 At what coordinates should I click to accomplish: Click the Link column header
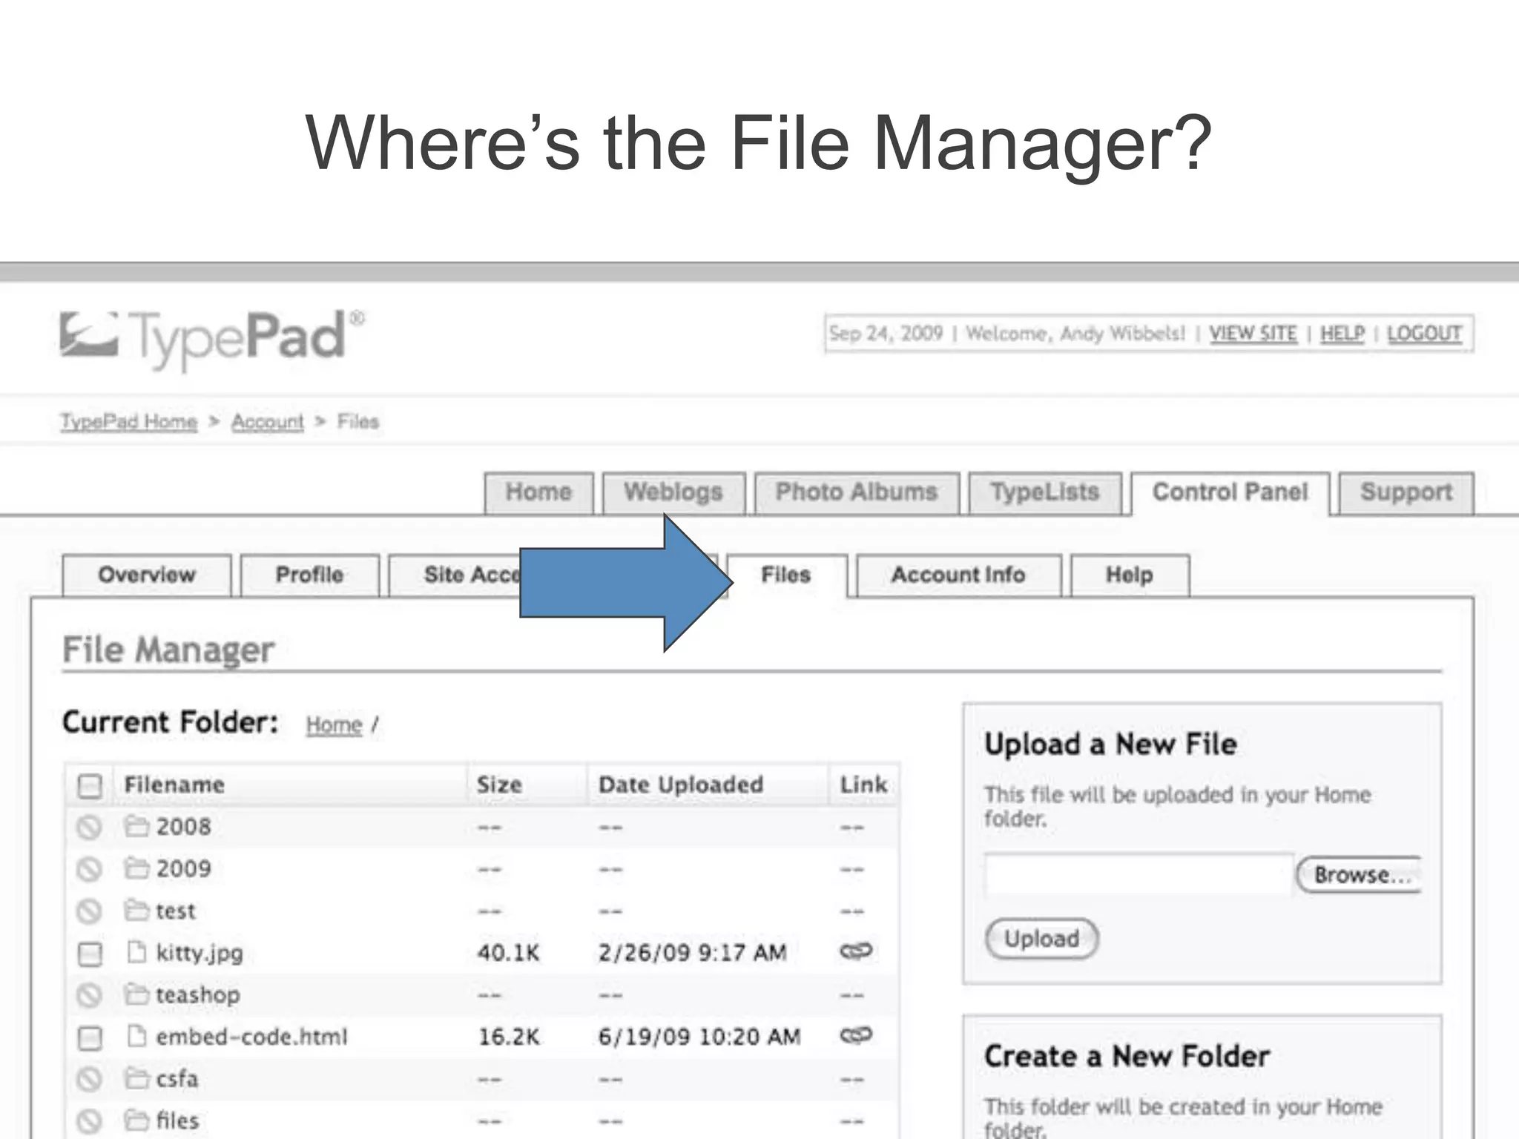[x=863, y=785]
